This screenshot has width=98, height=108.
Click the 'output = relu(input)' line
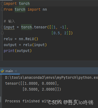click(25, 45)
